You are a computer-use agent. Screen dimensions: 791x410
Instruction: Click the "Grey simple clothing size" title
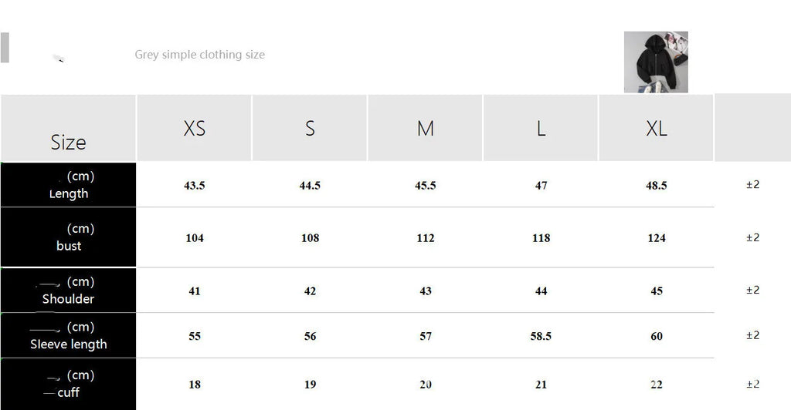click(x=199, y=55)
